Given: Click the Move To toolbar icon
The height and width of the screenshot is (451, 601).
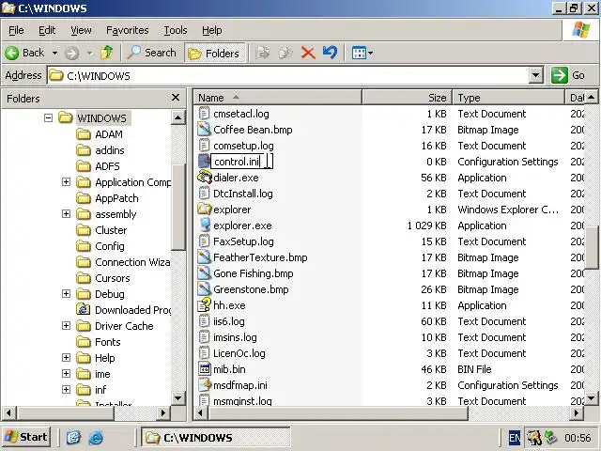Looking at the screenshot, I should [263, 53].
